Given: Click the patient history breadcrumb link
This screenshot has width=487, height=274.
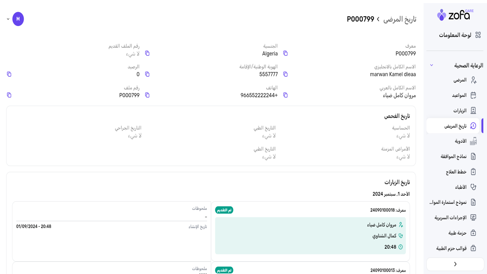Looking at the screenshot, I should coord(400,19).
